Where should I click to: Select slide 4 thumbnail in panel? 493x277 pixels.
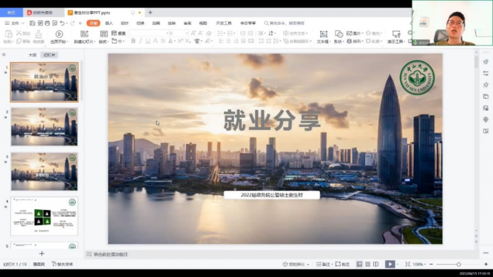tap(44, 216)
